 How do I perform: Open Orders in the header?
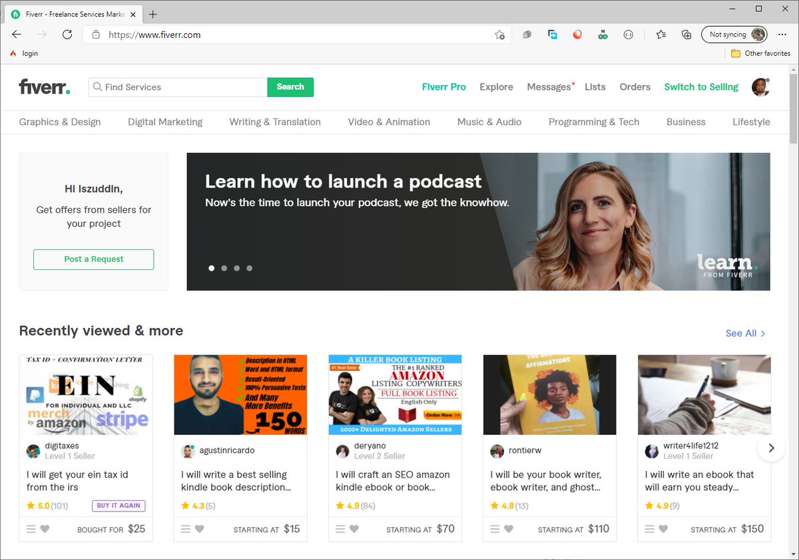tap(635, 87)
